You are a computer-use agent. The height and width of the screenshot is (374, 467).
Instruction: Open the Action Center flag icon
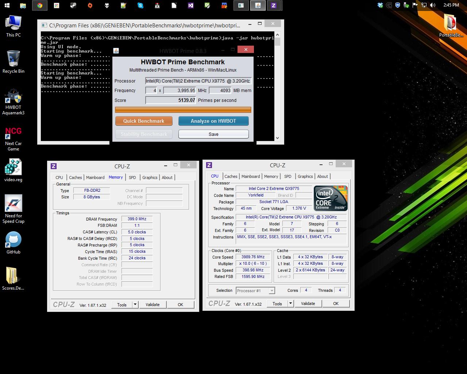click(415, 5)
